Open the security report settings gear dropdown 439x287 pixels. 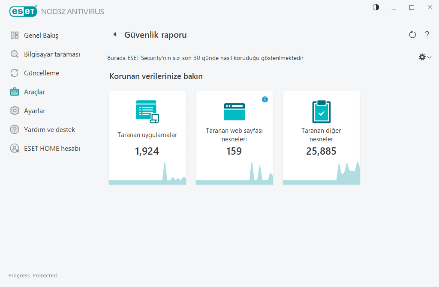(424, 57)
